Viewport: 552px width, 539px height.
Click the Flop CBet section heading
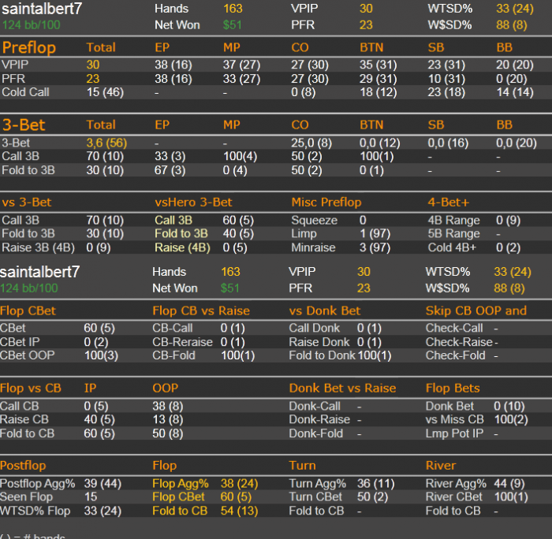tap(28, 310)
